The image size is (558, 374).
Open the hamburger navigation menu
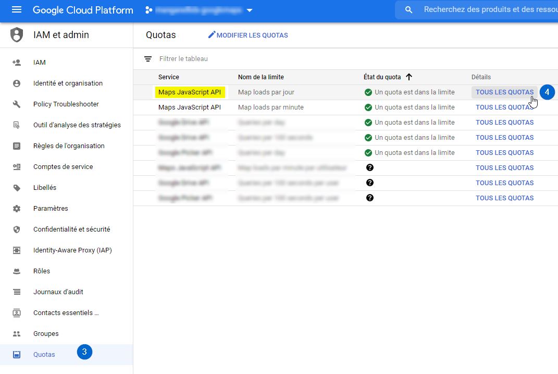tap(16, 9)
